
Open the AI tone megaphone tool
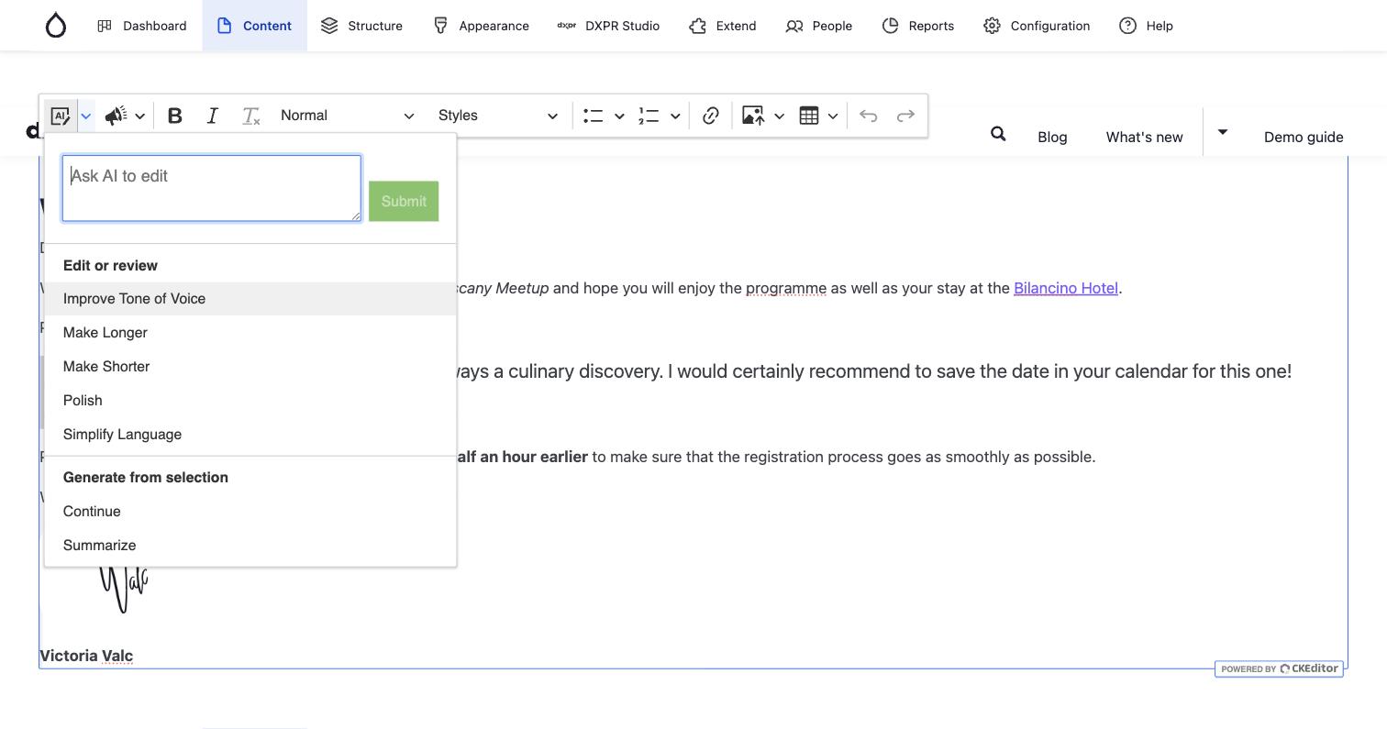[116, 116]
